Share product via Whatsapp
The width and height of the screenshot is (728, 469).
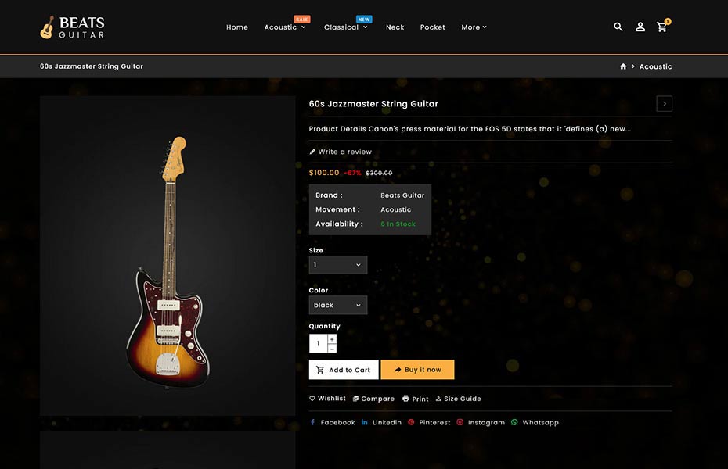pyautogui.click(x=535, y=422)
